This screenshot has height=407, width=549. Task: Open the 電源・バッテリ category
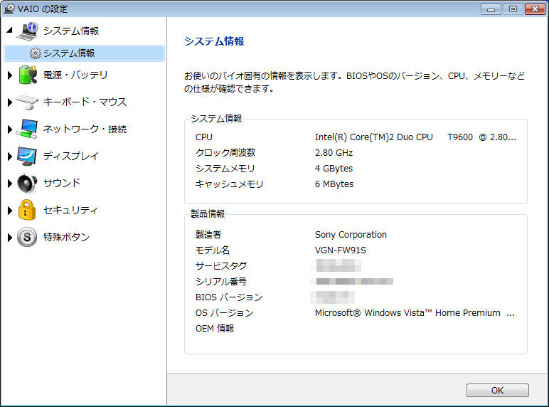(x=75, y=75)
